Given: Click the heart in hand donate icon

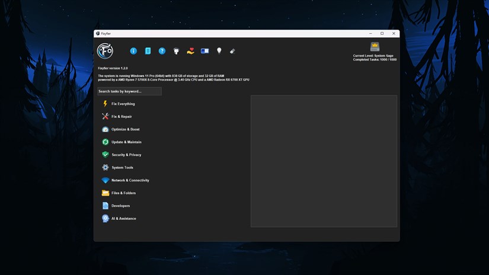Looking at the screenshot, I should coord(190,51).
